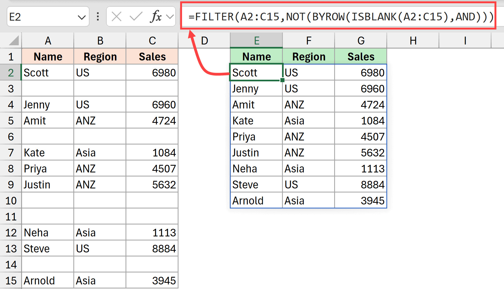504x289 pixels.
Task: Select the cell showing 8884 in column C
Action: [152, 248]
